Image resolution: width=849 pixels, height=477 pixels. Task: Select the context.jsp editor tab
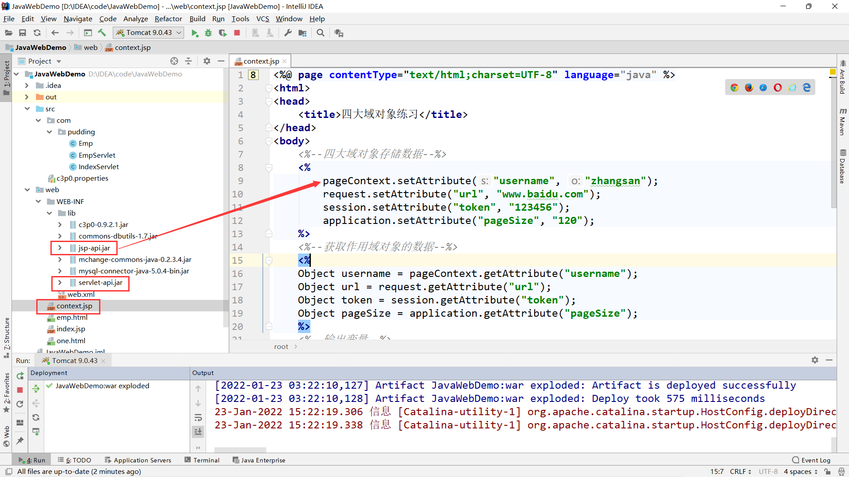point(261,61)
